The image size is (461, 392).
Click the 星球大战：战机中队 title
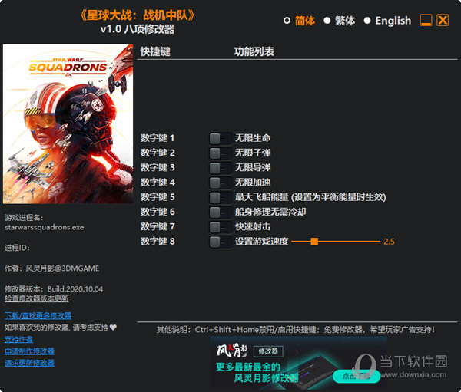point(138,15)
